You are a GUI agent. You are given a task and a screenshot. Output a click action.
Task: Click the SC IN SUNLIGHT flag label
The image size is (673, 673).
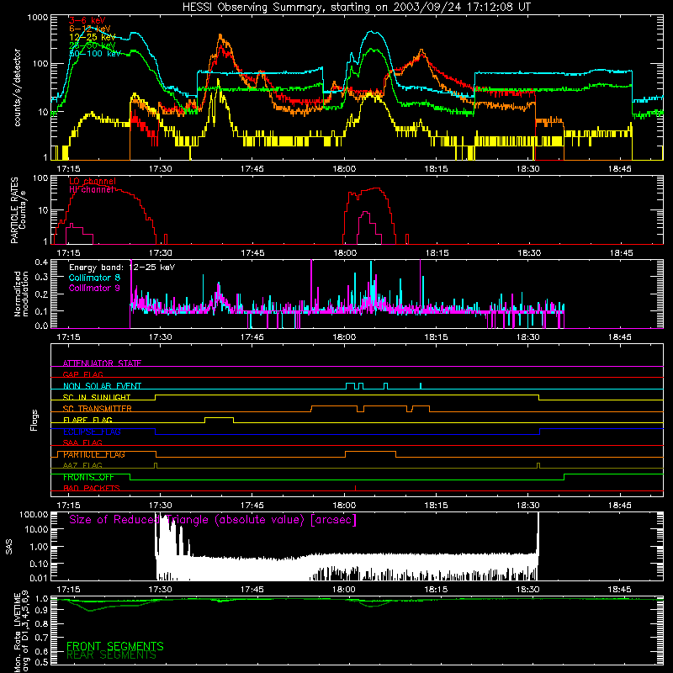point(97,397)
